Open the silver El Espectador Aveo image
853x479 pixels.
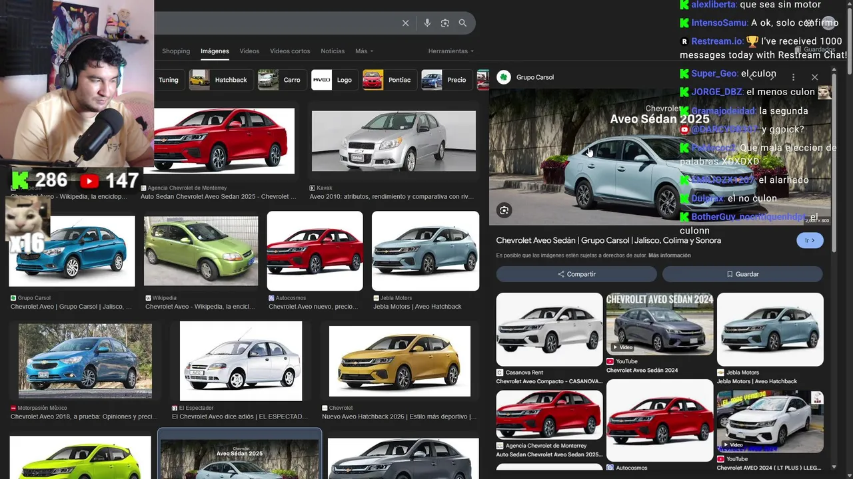coord(241,361)
